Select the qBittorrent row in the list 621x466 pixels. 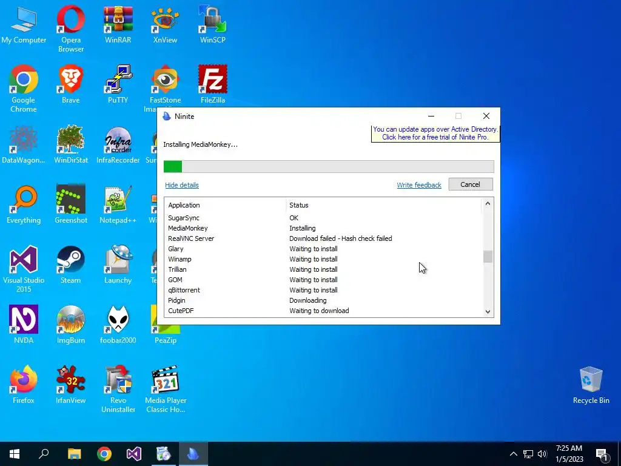[323, 290]
